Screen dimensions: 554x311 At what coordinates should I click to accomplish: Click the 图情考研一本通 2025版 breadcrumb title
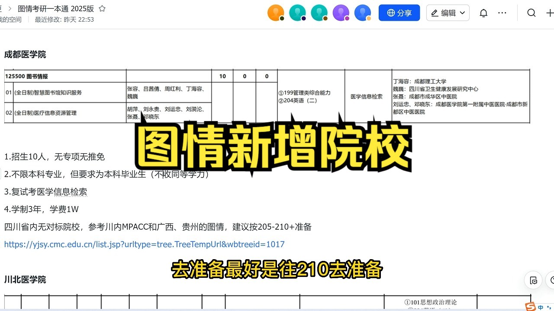pyautogui.click(x=57, y=9)
